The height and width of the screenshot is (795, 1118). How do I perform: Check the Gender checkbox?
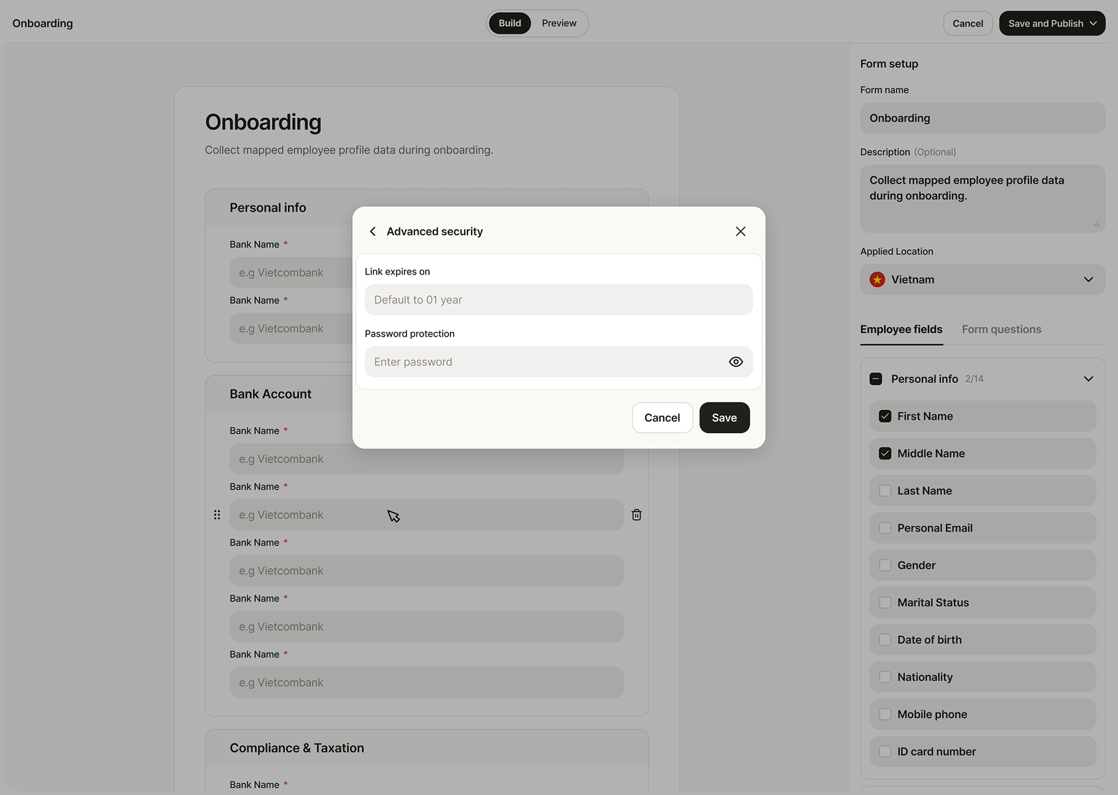pyautogui.click(x=885, y=565)
